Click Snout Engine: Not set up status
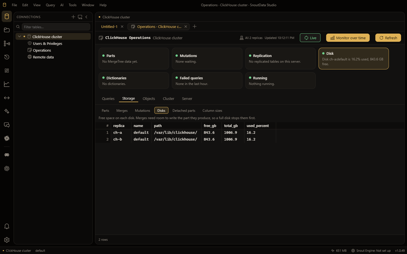This screenshot has height=254, width=407. 371,251
